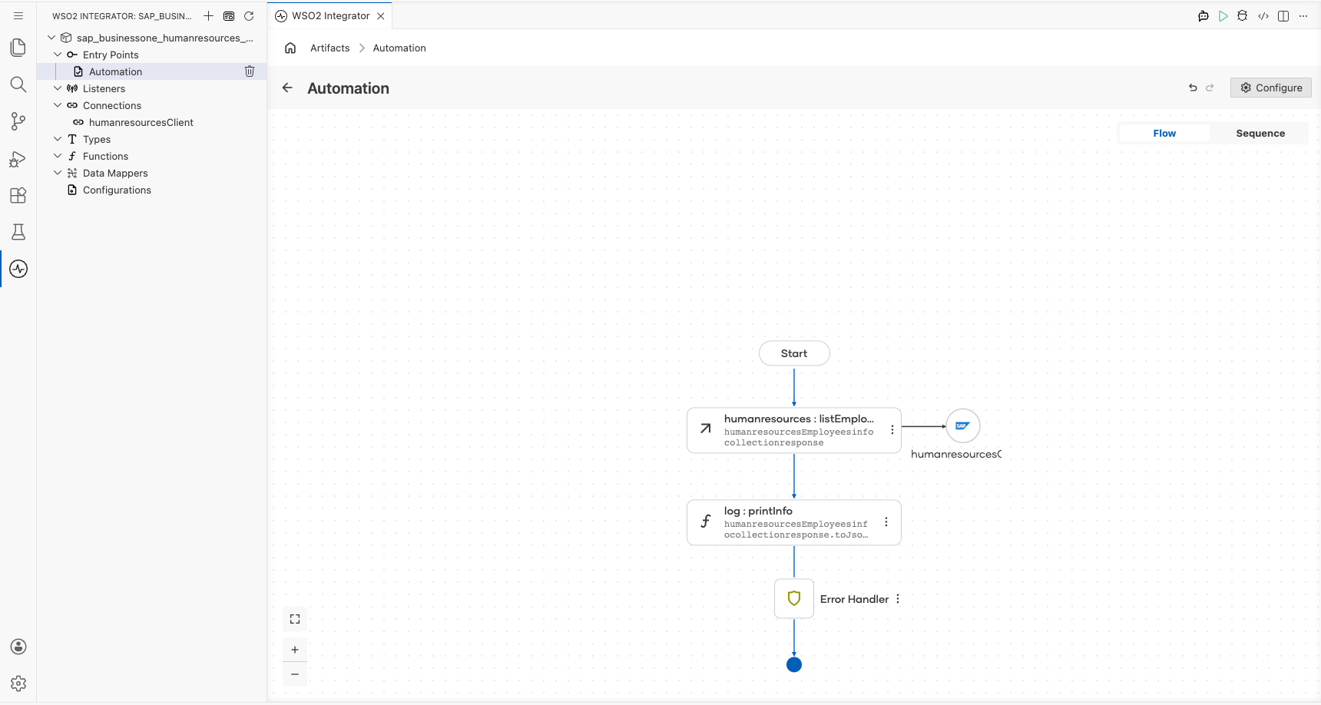The width and height of the screenshot is (1321, 705).
Task: Collapse the Functions section
Action: tap(58, 156)
